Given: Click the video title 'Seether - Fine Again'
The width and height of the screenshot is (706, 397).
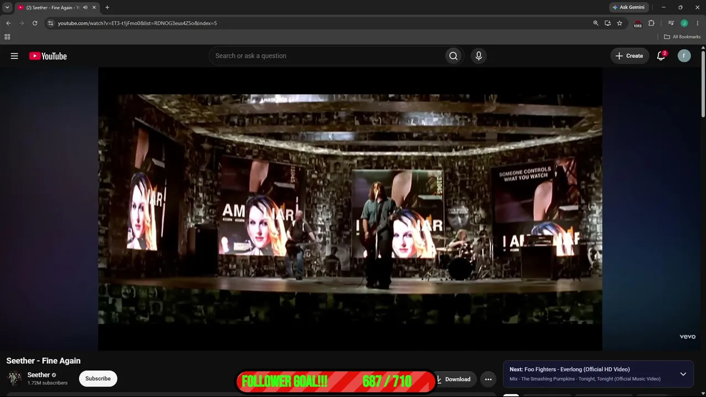Looking at the screenshot, I should pyautogui.click(x=44, y=361).
